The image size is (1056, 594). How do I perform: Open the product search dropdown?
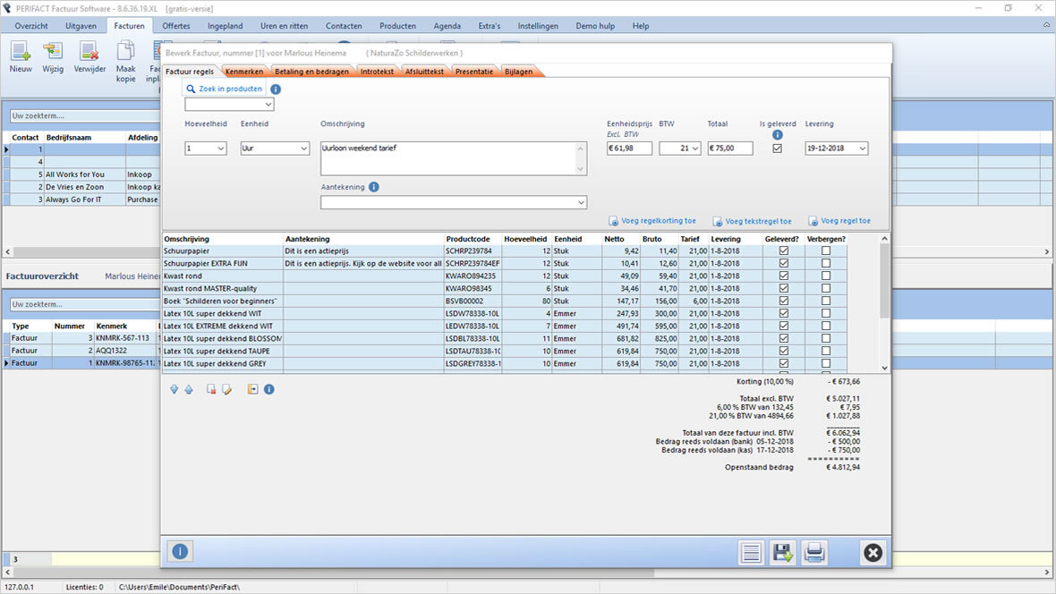tap(268, 105)
